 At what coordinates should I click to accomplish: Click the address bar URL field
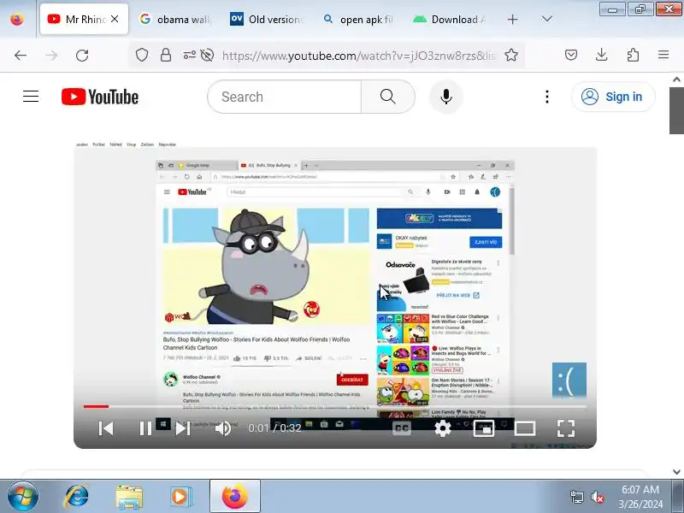(x=358, y=56)
